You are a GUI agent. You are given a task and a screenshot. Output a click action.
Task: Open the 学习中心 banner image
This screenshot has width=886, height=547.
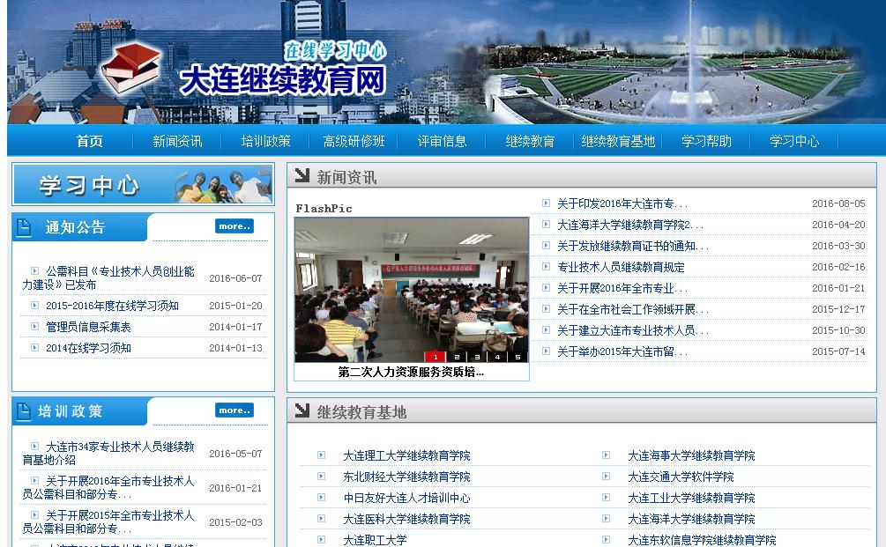coord(143,185)
